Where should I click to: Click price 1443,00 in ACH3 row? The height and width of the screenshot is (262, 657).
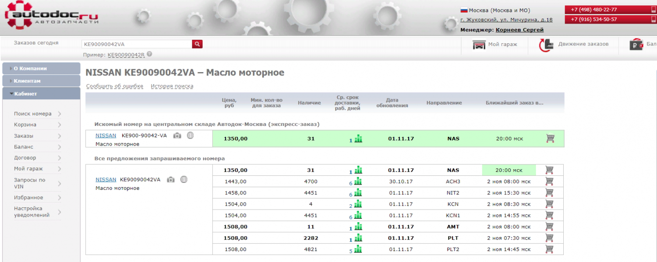[x=236, y=182]
